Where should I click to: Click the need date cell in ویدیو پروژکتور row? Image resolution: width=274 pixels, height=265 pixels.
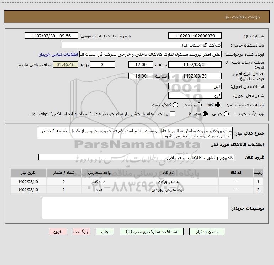coord(28,182)
